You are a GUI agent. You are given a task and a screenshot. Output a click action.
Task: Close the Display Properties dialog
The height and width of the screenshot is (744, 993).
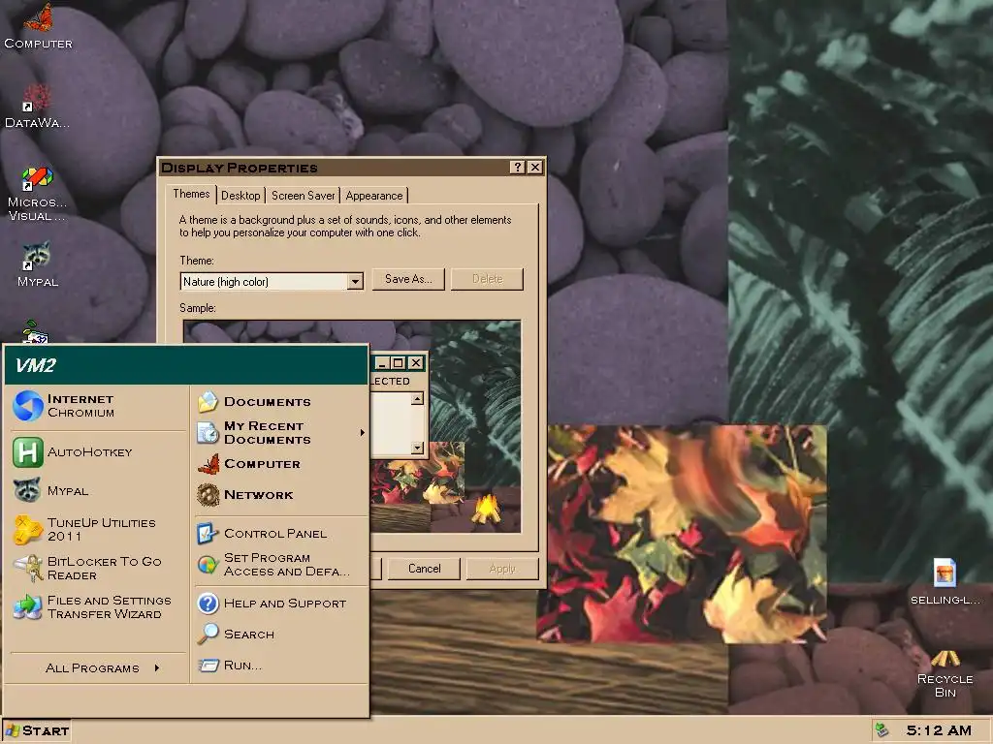pyautogui.click(x=535, y=167)
